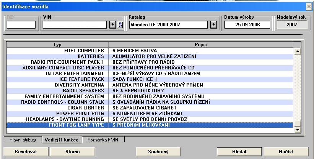Open the Poznámka k VIN tab
This screenshot has height=159, width=314.
103,140
